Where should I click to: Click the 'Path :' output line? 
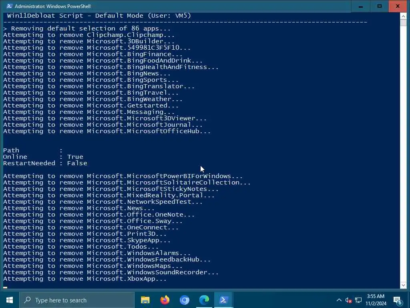click(33, 150)
